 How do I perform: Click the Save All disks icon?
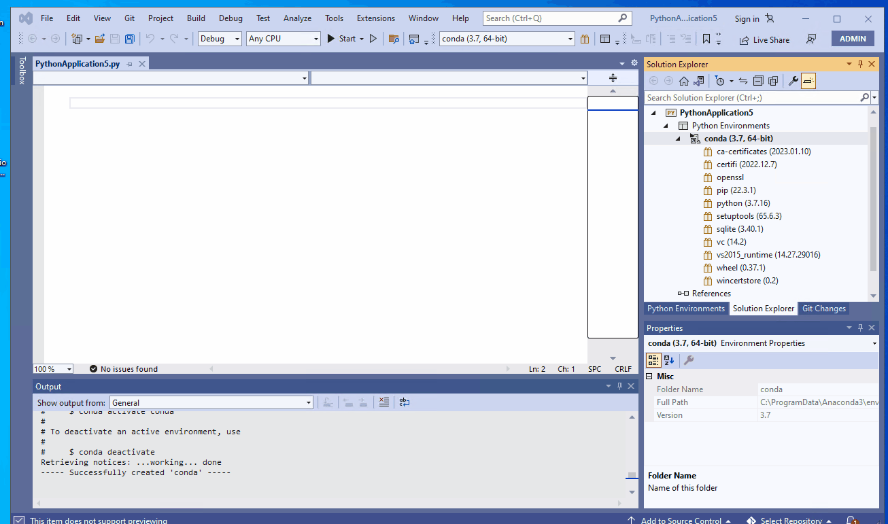click(x=129, y=39)
